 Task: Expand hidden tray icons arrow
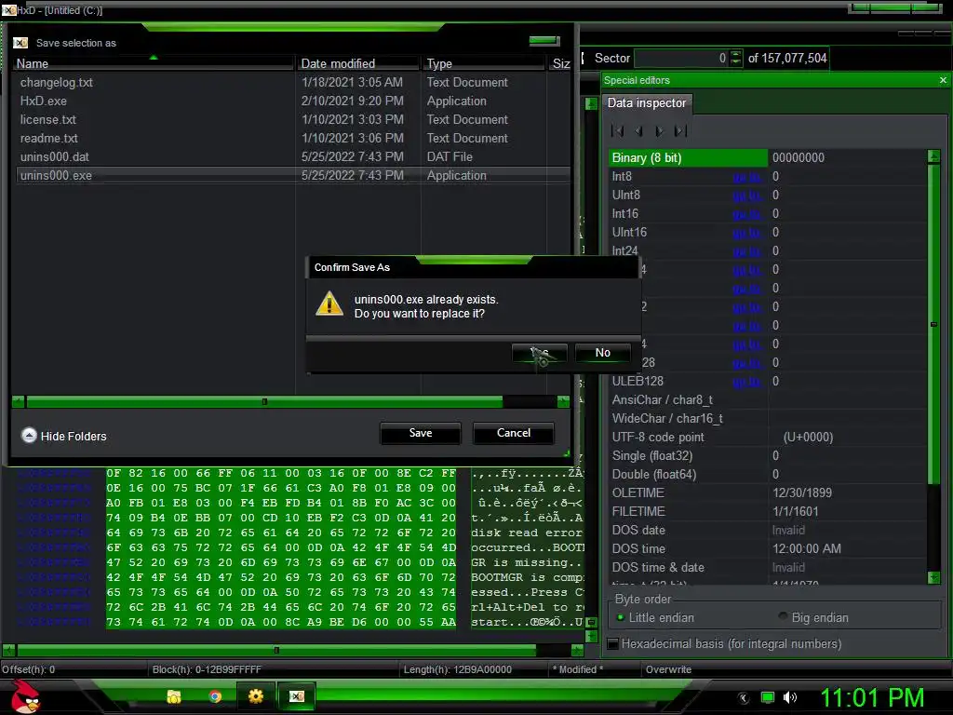(744, 698)
